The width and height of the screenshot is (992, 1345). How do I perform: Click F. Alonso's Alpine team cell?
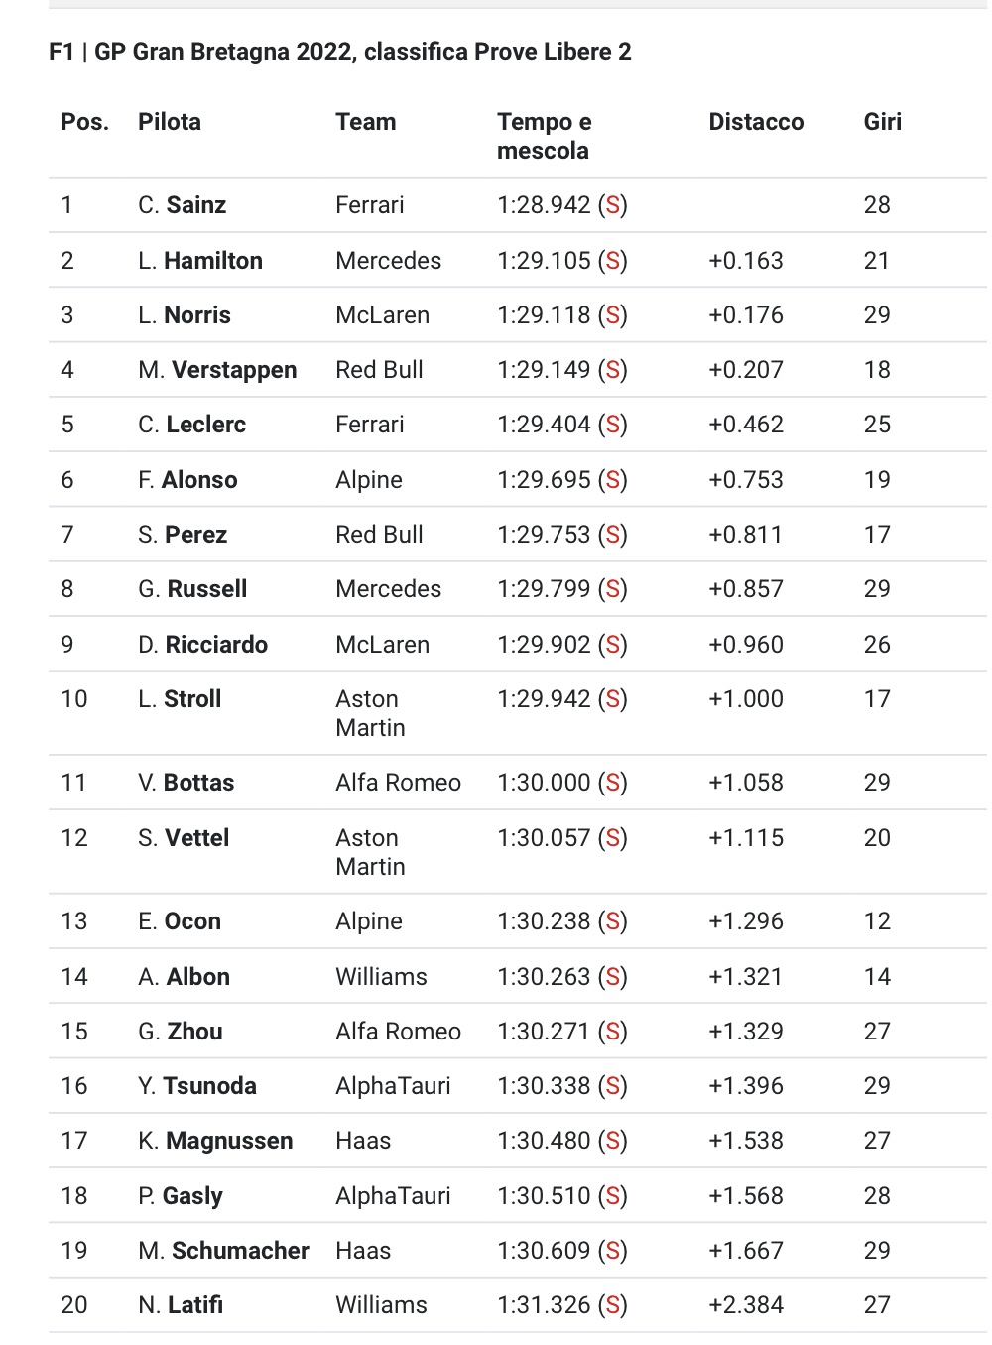tap(369, 480)
